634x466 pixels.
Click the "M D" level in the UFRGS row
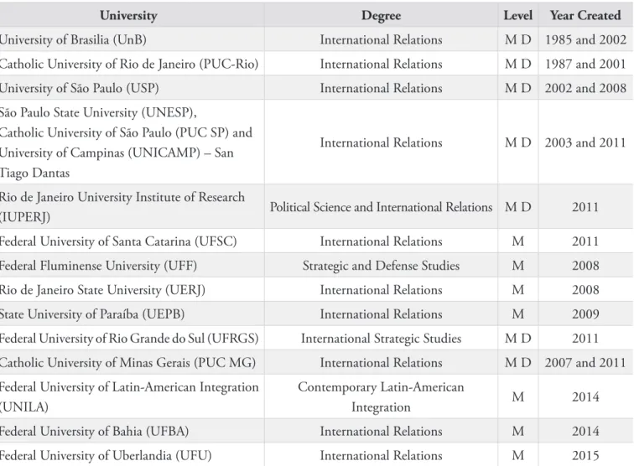tap(518, 339)
